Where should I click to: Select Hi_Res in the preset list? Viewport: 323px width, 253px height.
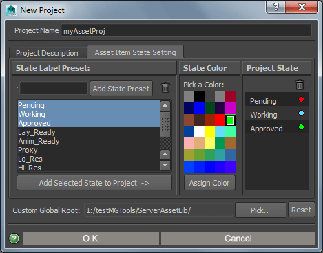point(89,168)
